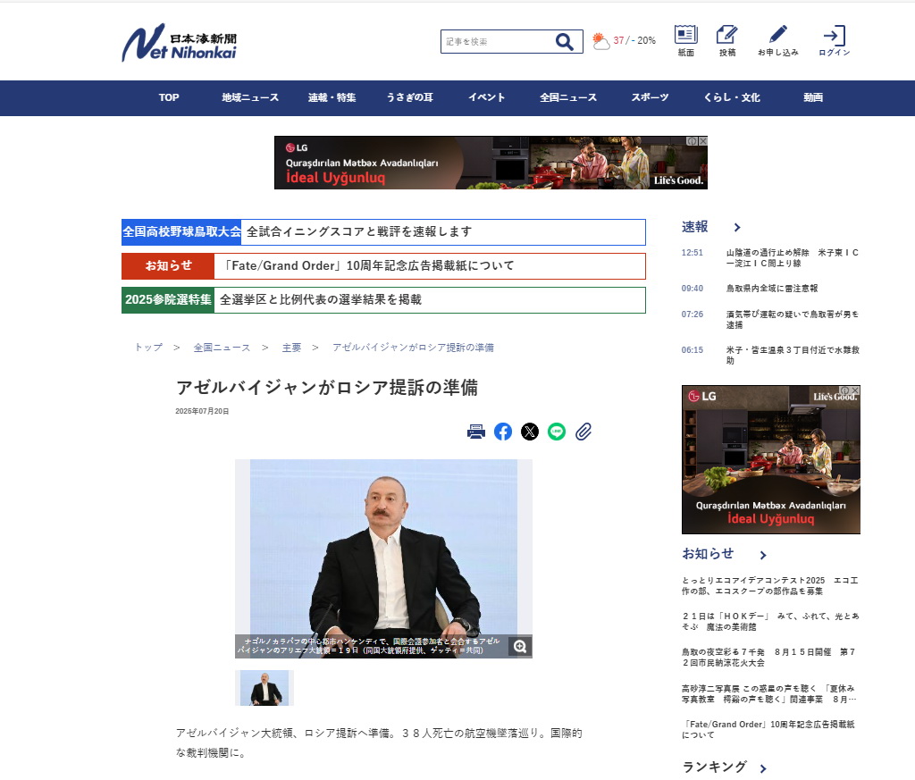The width and height of the screenshot is (915, 780).
Task: Open the 紙面 newspaper viewer icon
Action: 685,36
